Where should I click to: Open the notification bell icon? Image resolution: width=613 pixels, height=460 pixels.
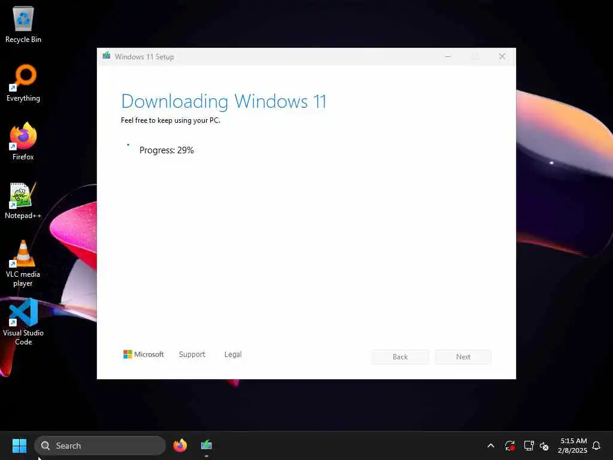(596, 446)
